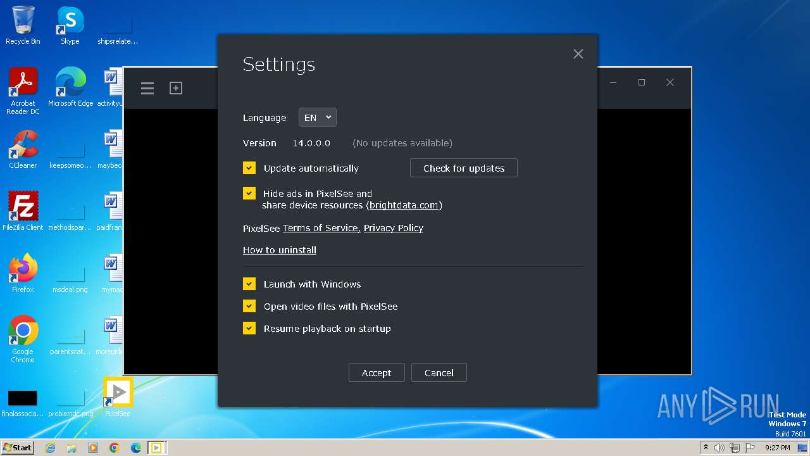Open the Skype desktop shortcut
The image size is (810, 456).
70,25
